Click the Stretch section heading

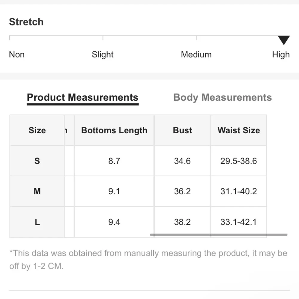pos(26,22)
